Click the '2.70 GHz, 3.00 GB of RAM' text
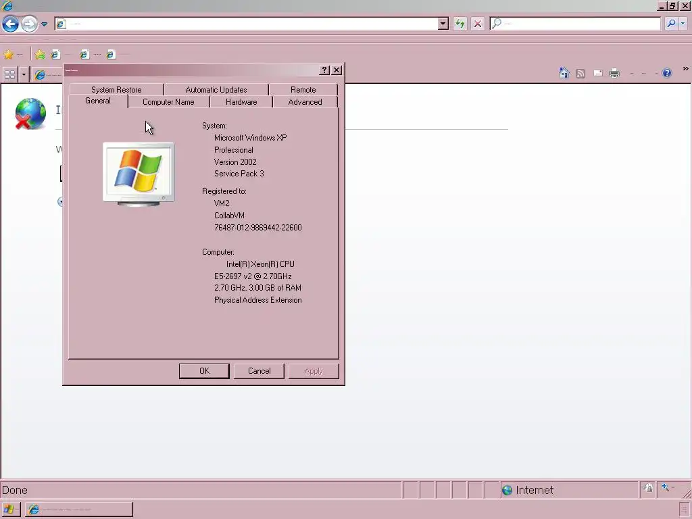Screen dimensions: 692x519 (257, 288)
